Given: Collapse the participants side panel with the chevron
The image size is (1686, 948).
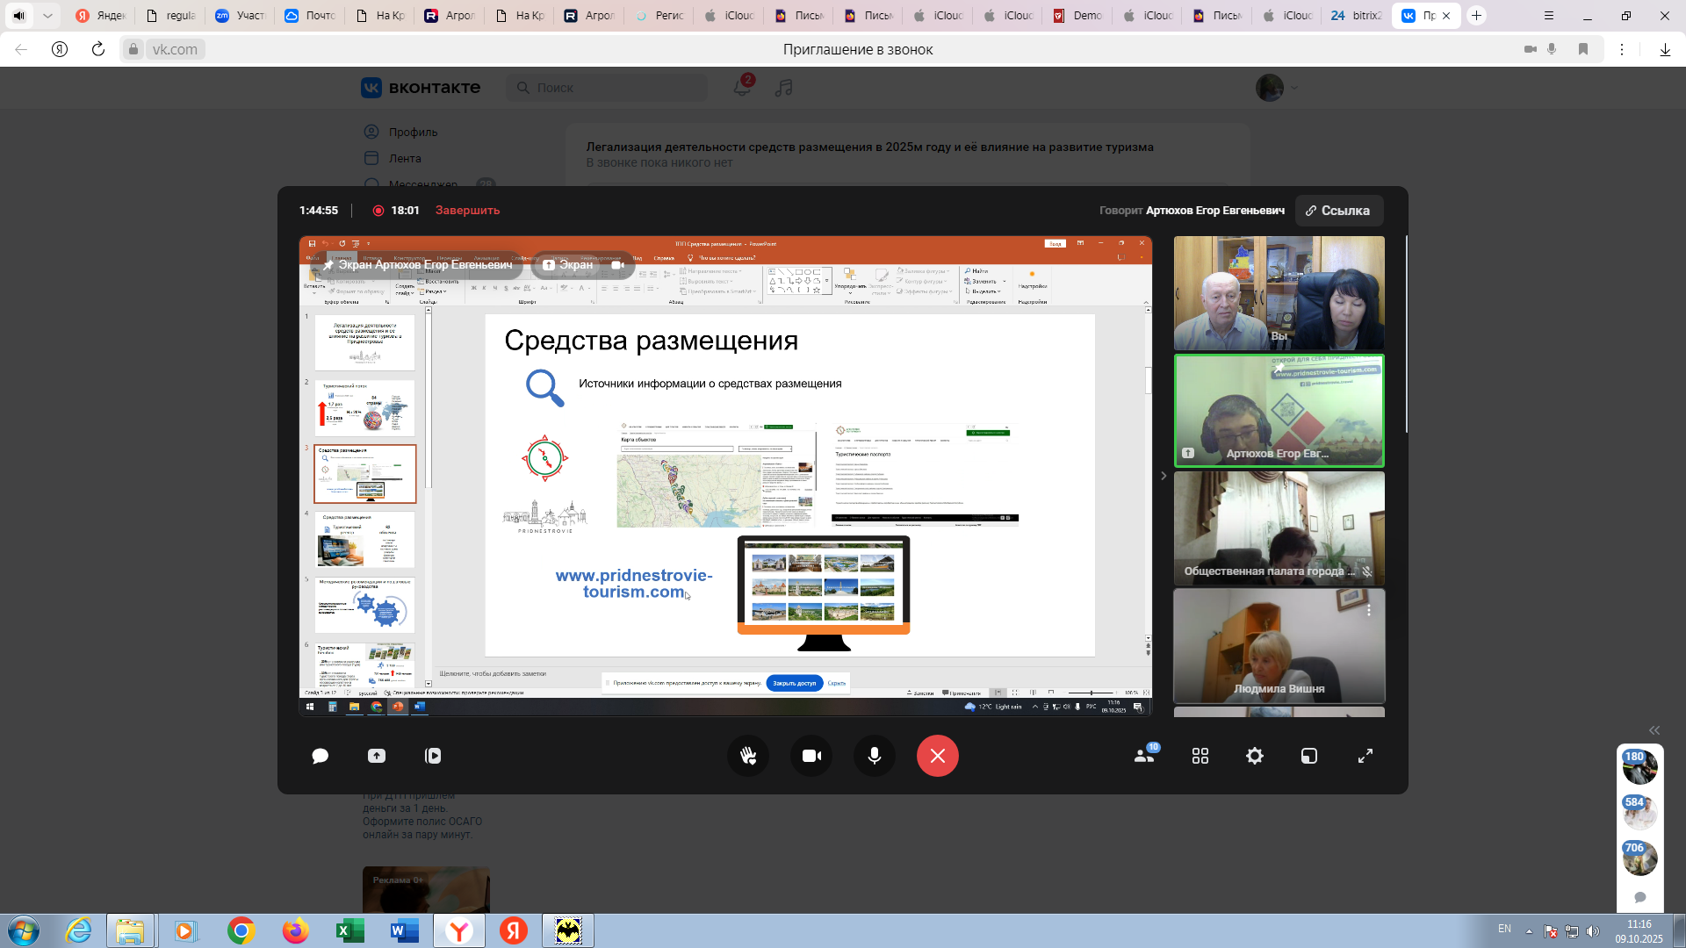Looking at the screenshot, I should (x=1164, y=476).
